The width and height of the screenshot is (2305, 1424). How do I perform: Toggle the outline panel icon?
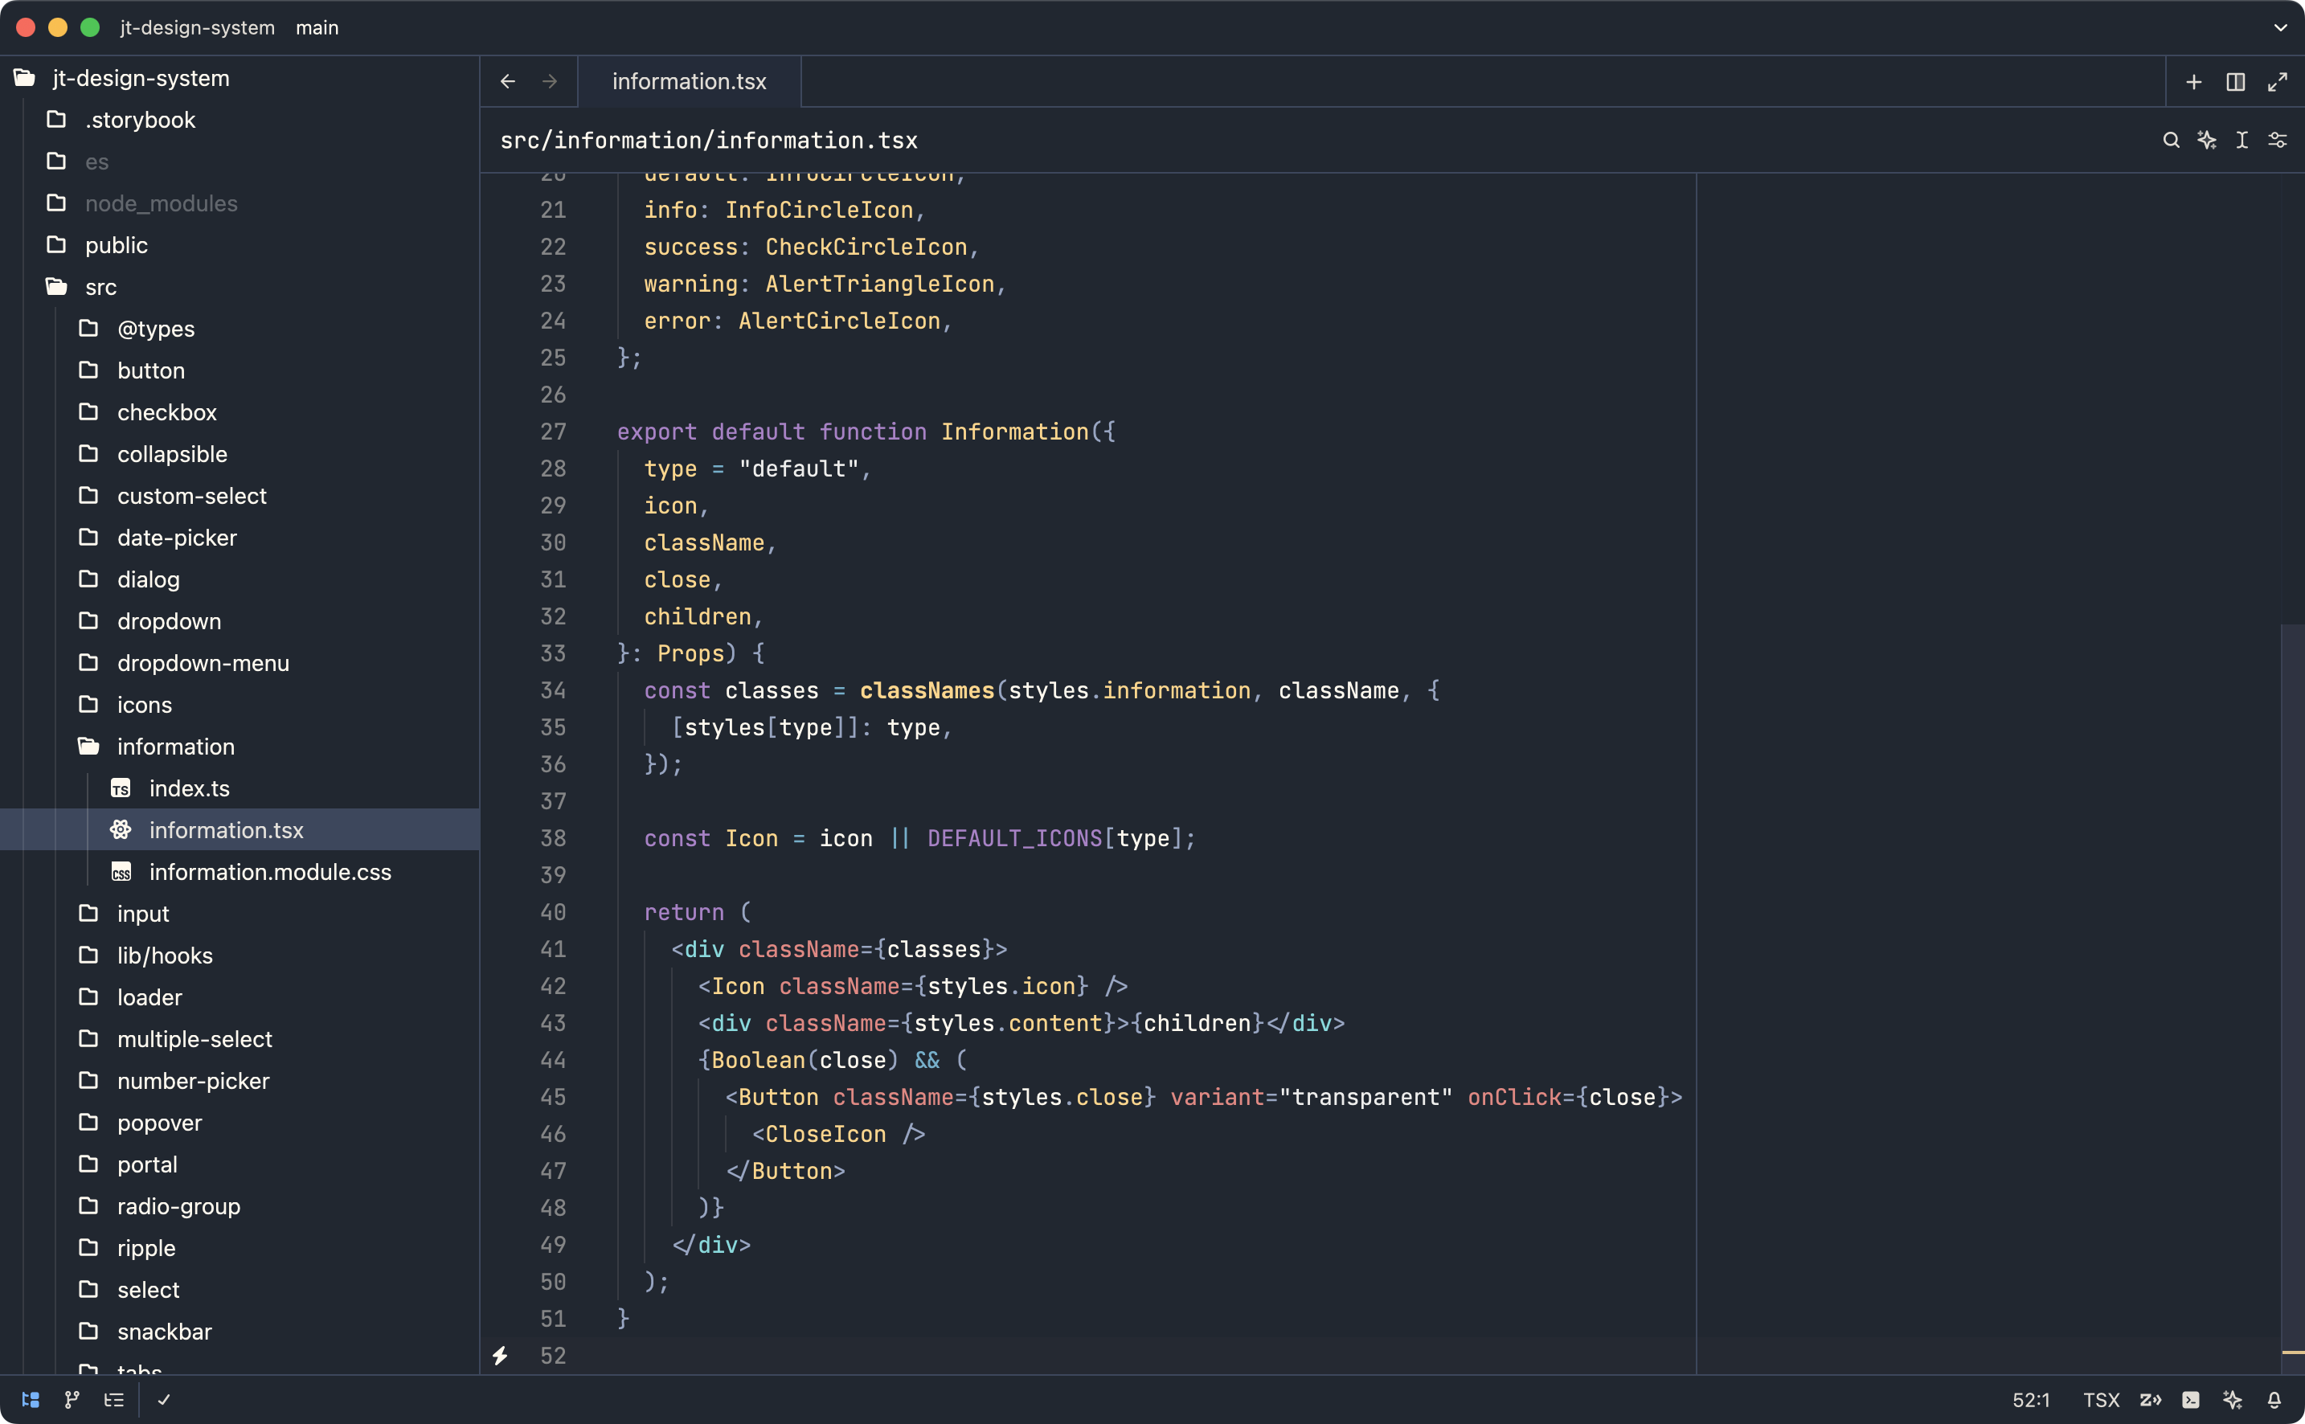point(114,1400)
